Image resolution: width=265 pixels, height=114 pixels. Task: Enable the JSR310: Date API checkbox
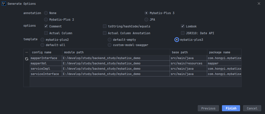pyautogui.click(x=182, y=33)
